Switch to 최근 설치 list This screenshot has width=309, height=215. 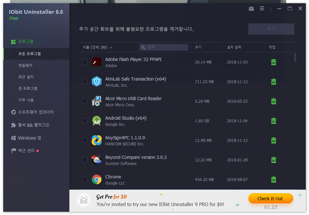tap(26, 77)
